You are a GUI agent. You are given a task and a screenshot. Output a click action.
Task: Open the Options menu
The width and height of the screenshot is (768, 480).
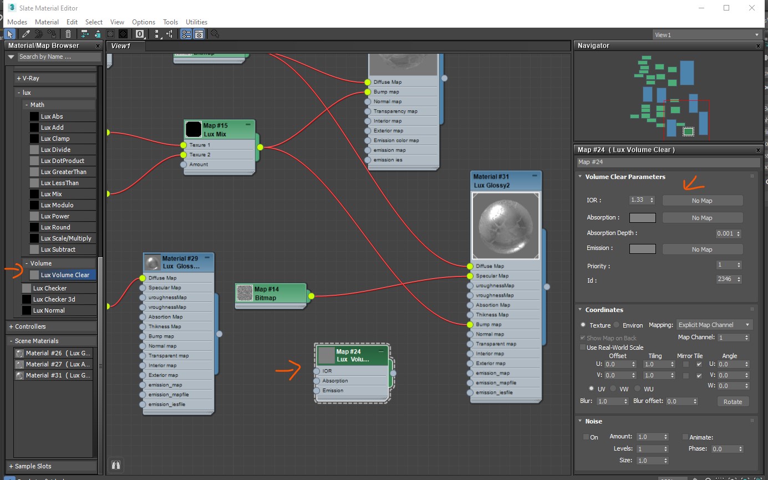coord(144,22)
